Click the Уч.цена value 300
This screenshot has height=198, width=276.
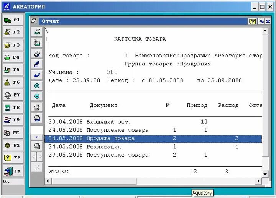click(112, 72)
